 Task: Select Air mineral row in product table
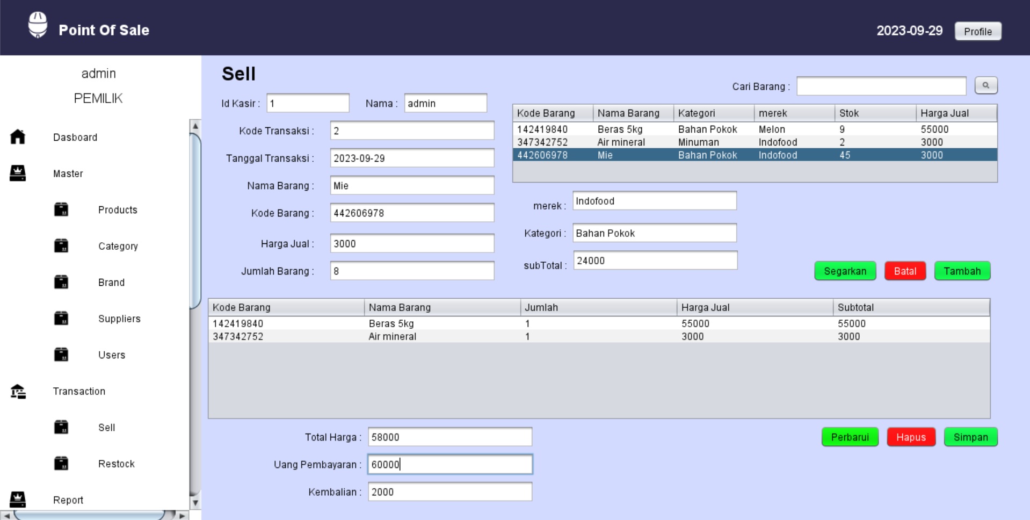755,142
